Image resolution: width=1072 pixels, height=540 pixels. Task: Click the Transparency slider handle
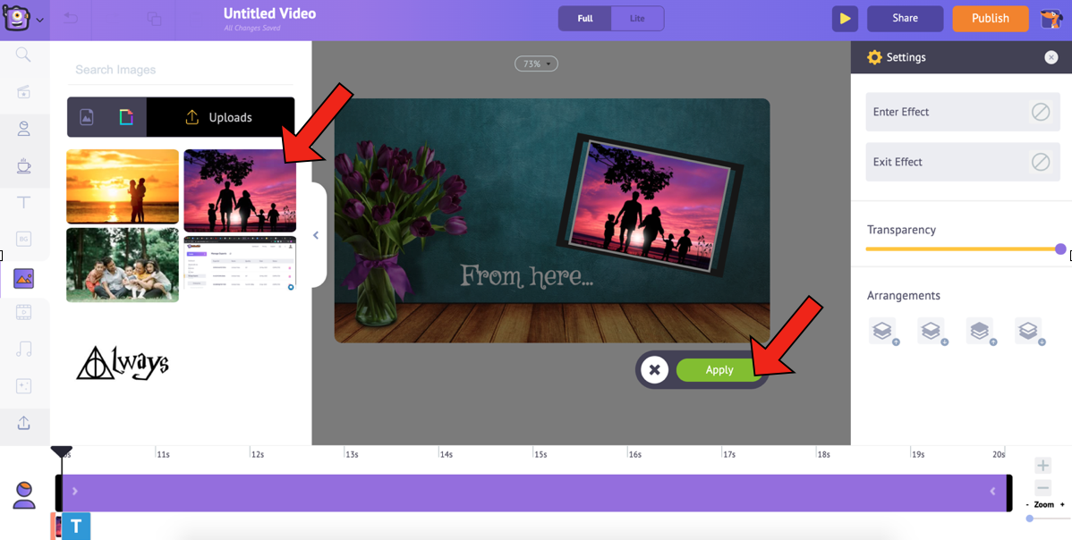click(1060, 249)
